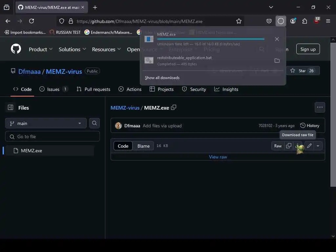Open the extensions puzzle icon
This screenshot has width=336, height=252.
coord(304,21)
